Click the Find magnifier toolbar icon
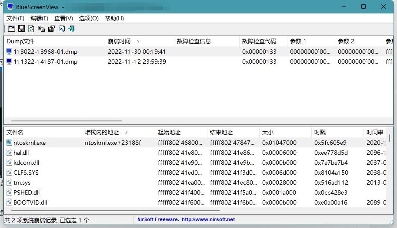This screenshot has width=397, height=228. click(61, 29)
